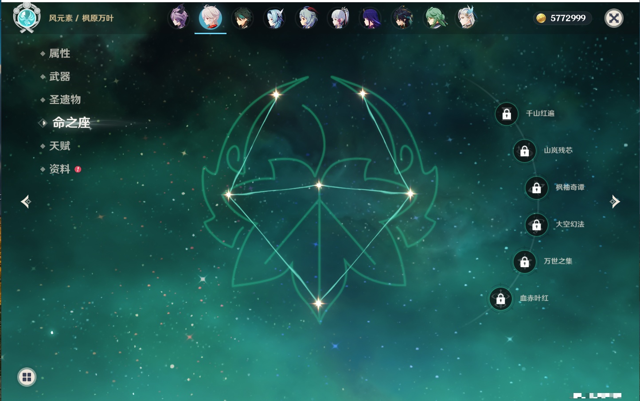
Task: Go to next character with right arrow
Action: pyautogui.click(x=614, y=202)
